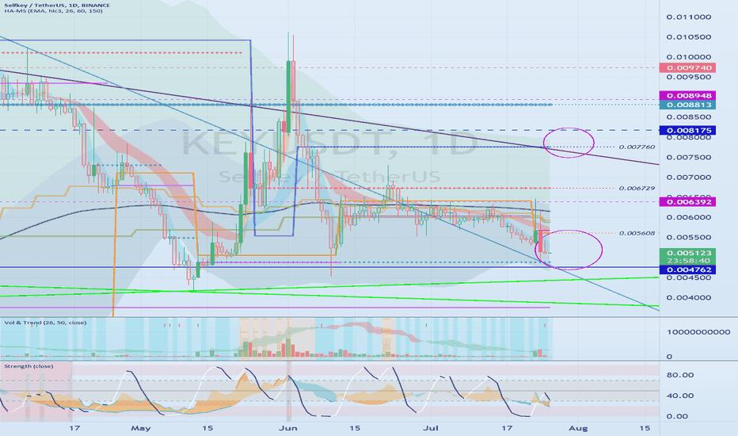Click 0.005500 on the price axis
This screenshot has height=436, width=738.
click(x=689, y=238)
